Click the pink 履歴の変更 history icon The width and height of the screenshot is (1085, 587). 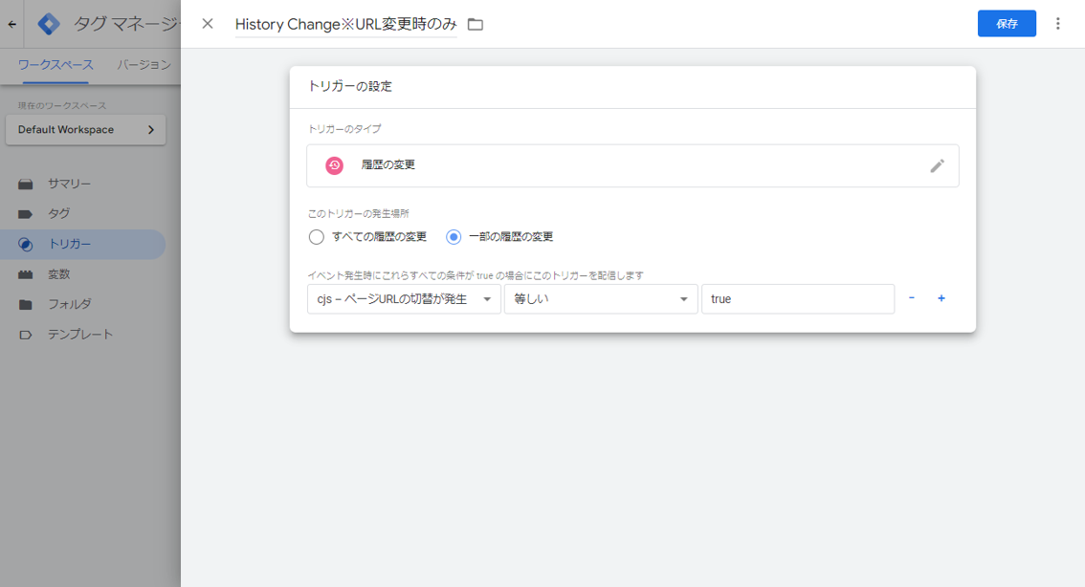tap(334, 165)
